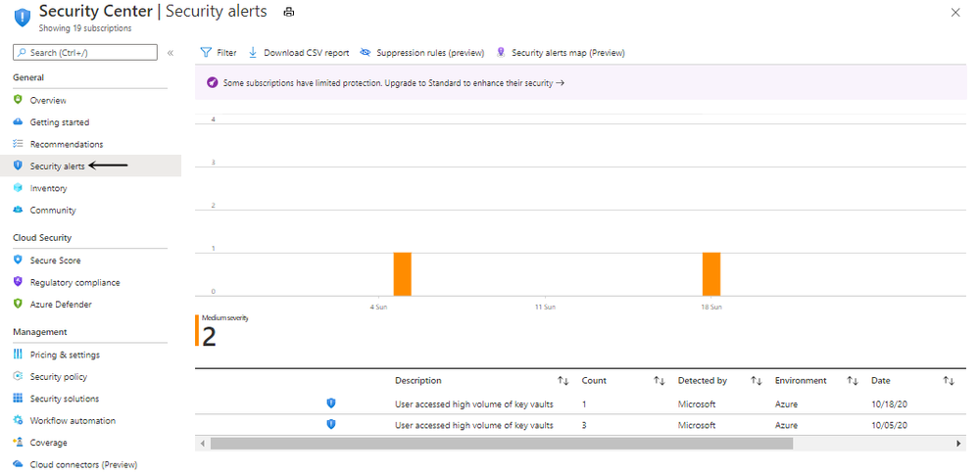Click the Security Center shield logo
Screen dimensions: 979x475
(23, 18)
